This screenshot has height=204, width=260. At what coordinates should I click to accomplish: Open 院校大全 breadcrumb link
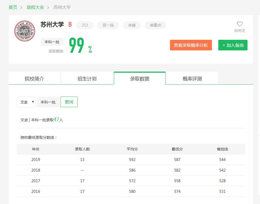(35, 7)
